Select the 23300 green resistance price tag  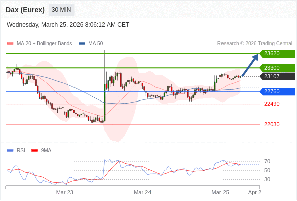(x=277, y=68)
